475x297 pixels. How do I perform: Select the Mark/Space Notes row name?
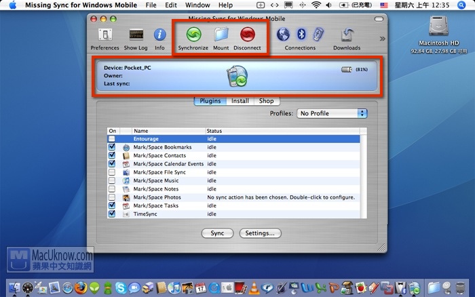coord(156,189)
